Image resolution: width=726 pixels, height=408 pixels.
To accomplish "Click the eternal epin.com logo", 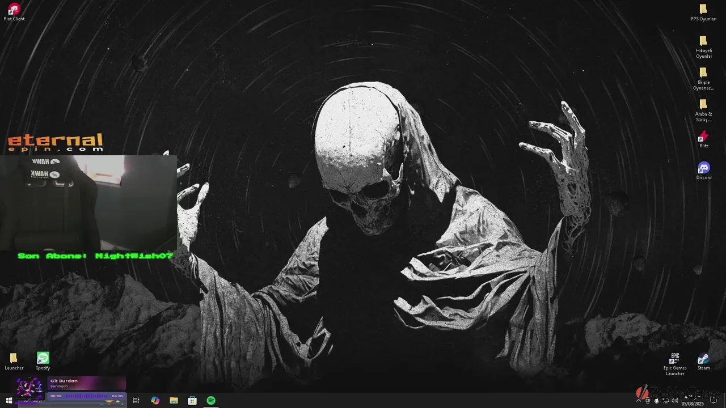I will tap(55, 142).
